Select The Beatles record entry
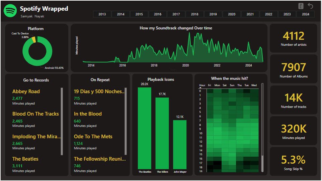Viewport: 322px width, 181px height. coord(25,159)
